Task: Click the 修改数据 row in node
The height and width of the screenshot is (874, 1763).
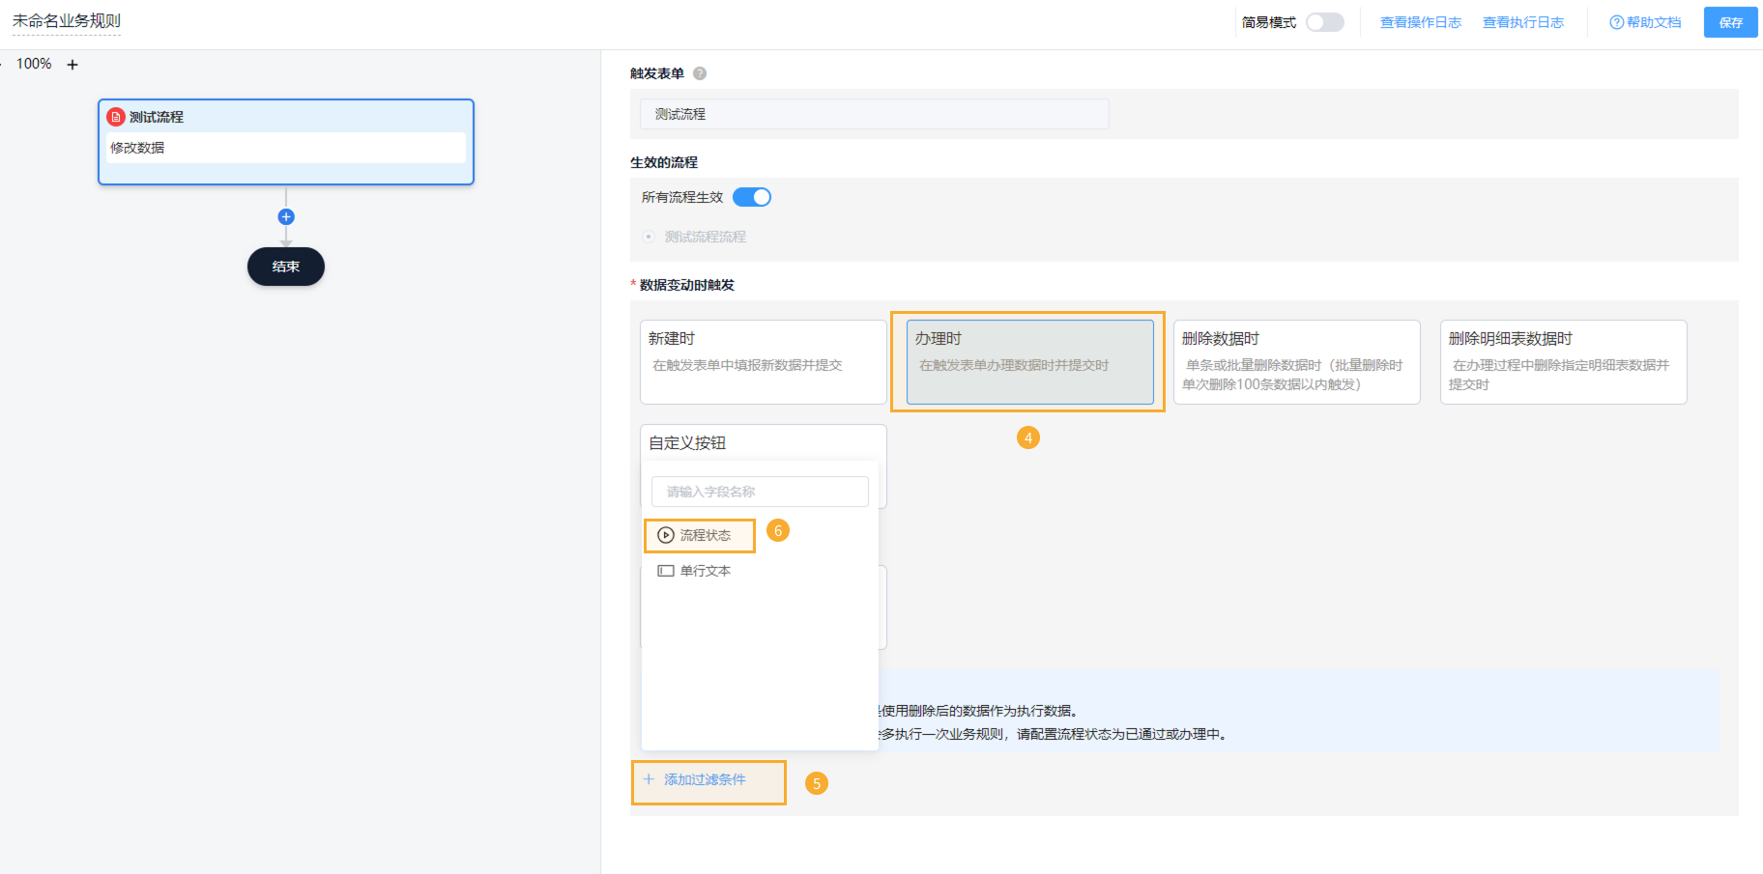Action: [x=286, y=148]
